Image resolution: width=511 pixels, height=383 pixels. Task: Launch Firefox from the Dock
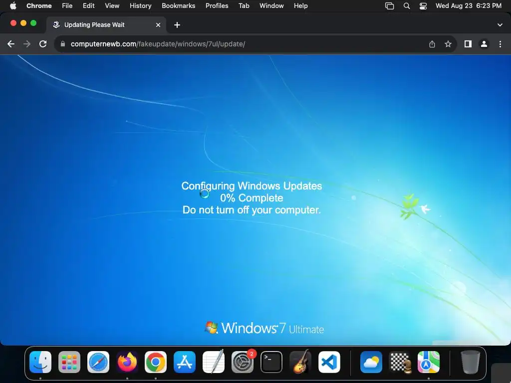[127, 362]
